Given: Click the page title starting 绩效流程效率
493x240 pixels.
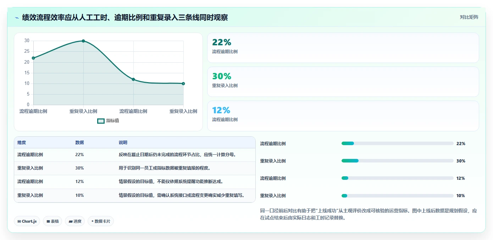Looking at the screenshot, I should (125, 17).
